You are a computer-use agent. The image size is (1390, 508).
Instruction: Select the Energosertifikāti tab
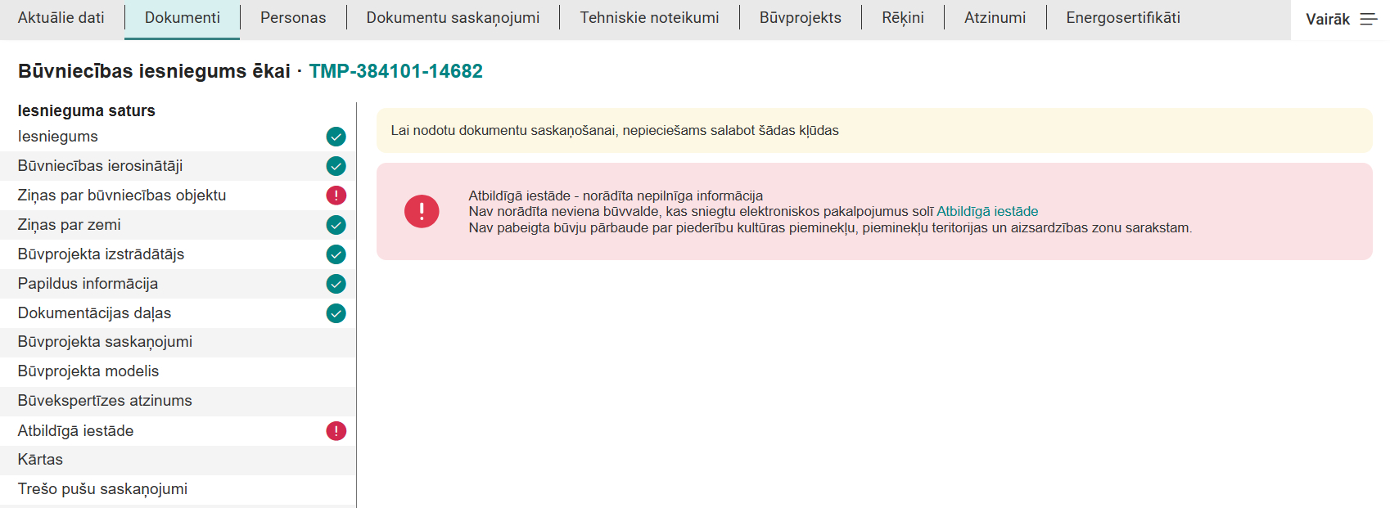(1123, 18)
